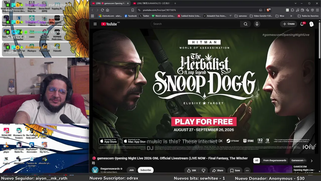The image size is (321, 181).
Task: Open the Video Genshin FUE bookmarks folder
Action: [261, 16]
